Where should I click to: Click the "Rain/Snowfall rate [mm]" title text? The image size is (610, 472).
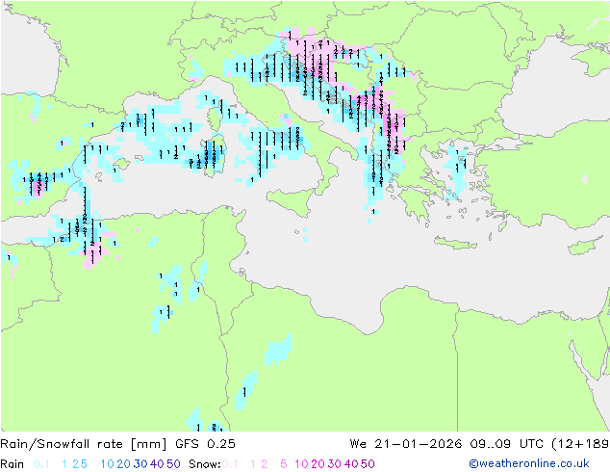(x=84, y=444)
